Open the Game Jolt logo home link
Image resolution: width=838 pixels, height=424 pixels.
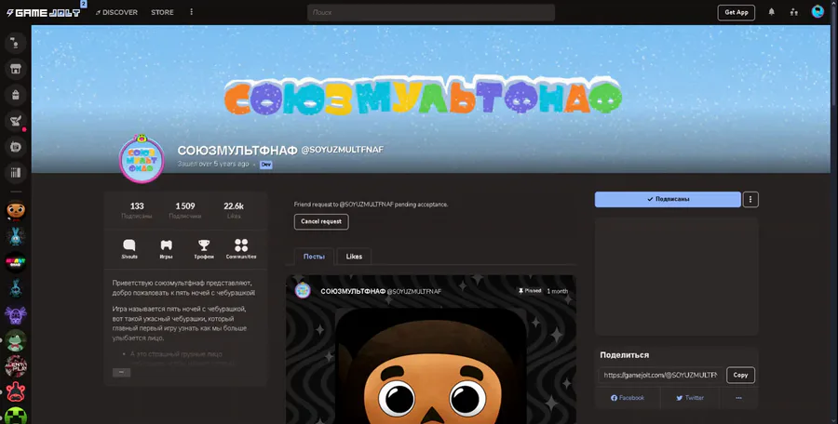(43, 12)
